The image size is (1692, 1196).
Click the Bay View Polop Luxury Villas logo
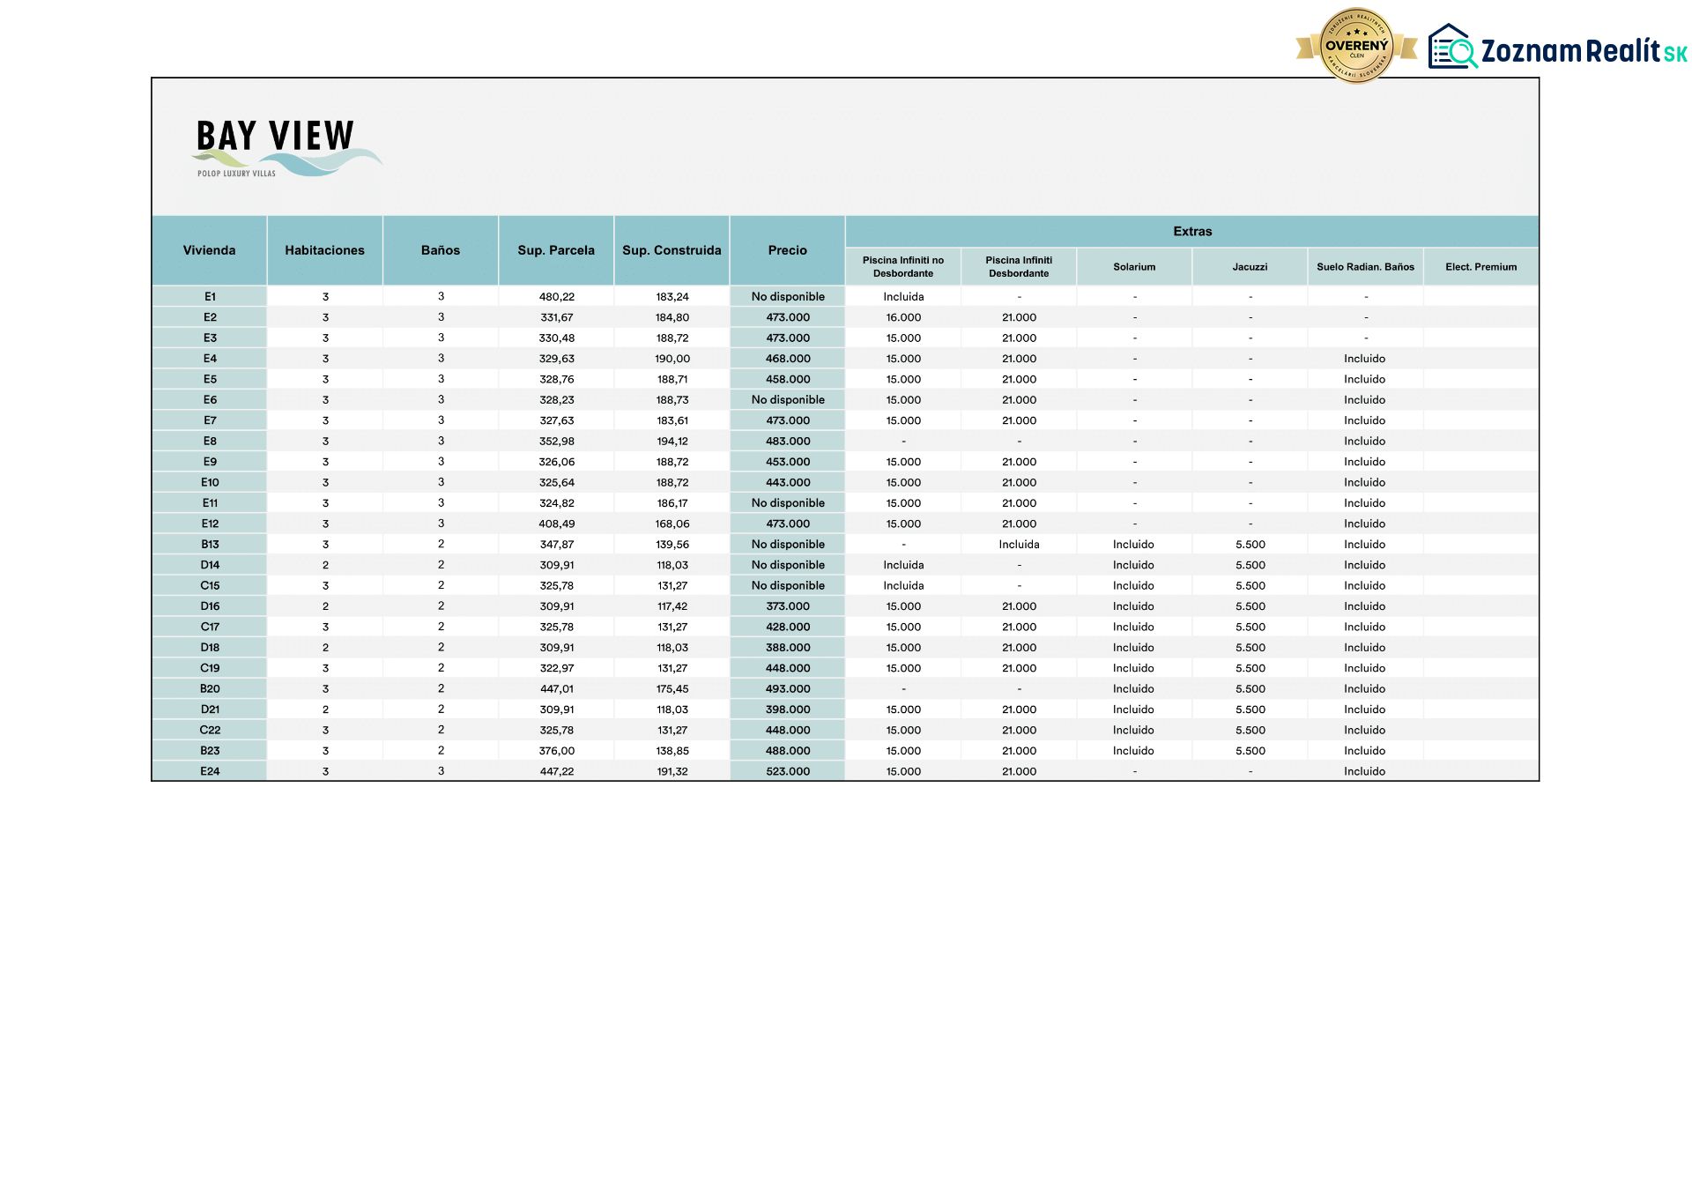pos(286,149)
